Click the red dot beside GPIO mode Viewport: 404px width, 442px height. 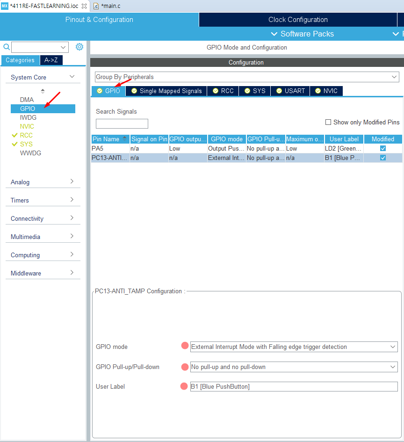185,346
